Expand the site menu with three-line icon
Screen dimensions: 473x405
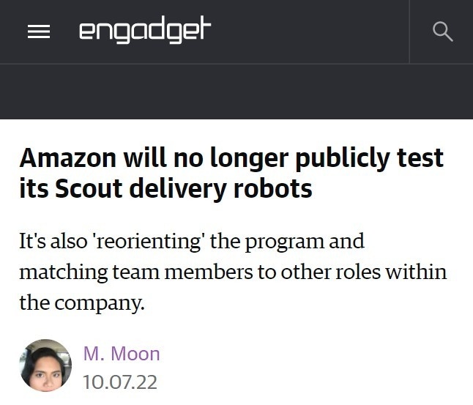pos(38,32)
